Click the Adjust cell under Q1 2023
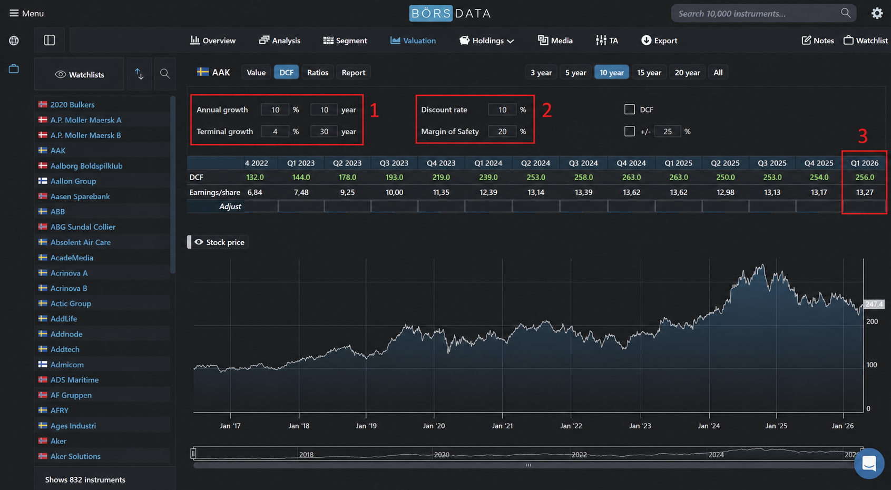Viewport: 891px width, 490px height. coord(301,207)
